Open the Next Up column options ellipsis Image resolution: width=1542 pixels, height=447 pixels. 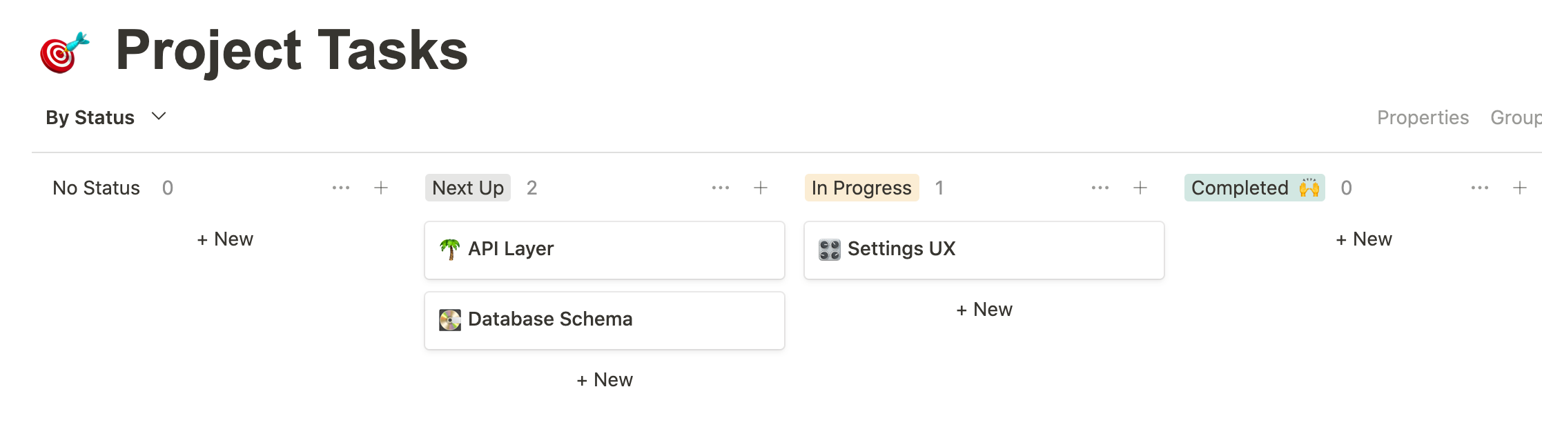pyautogui.click(x=721, y=188)
